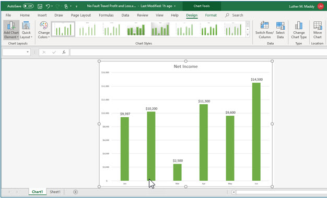Click the Enter checkmark in formula bar
The image size is (327, 198).
(54, 52)
